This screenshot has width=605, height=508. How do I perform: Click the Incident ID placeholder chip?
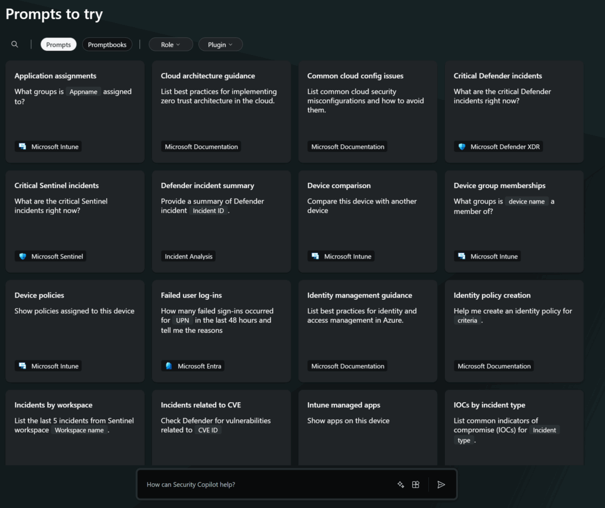209,211
